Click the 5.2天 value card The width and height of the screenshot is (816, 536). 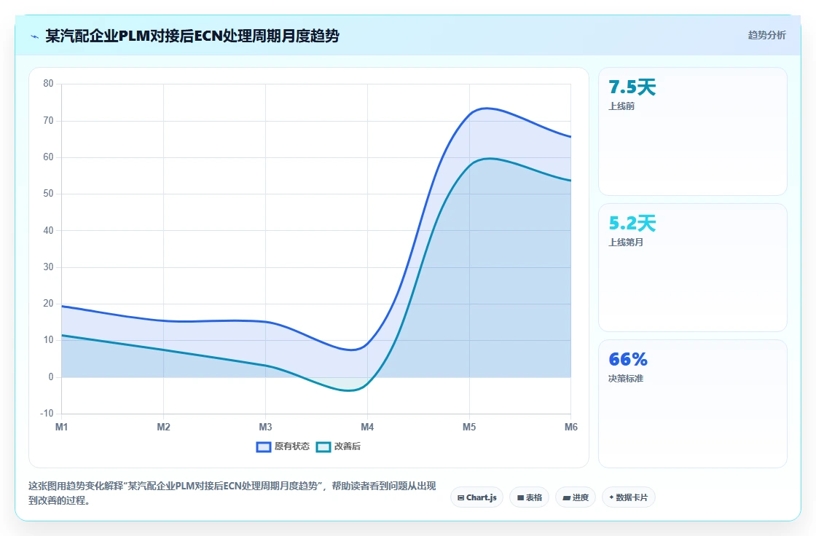(x=693, y=267)
